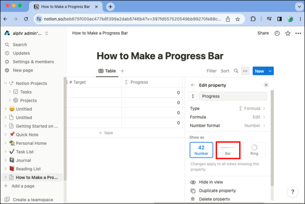Viewport: 305px width, 204px height.
Task: Open browser extensions puzzle icon
Action: pyautogui.click(x=253, y=19)
